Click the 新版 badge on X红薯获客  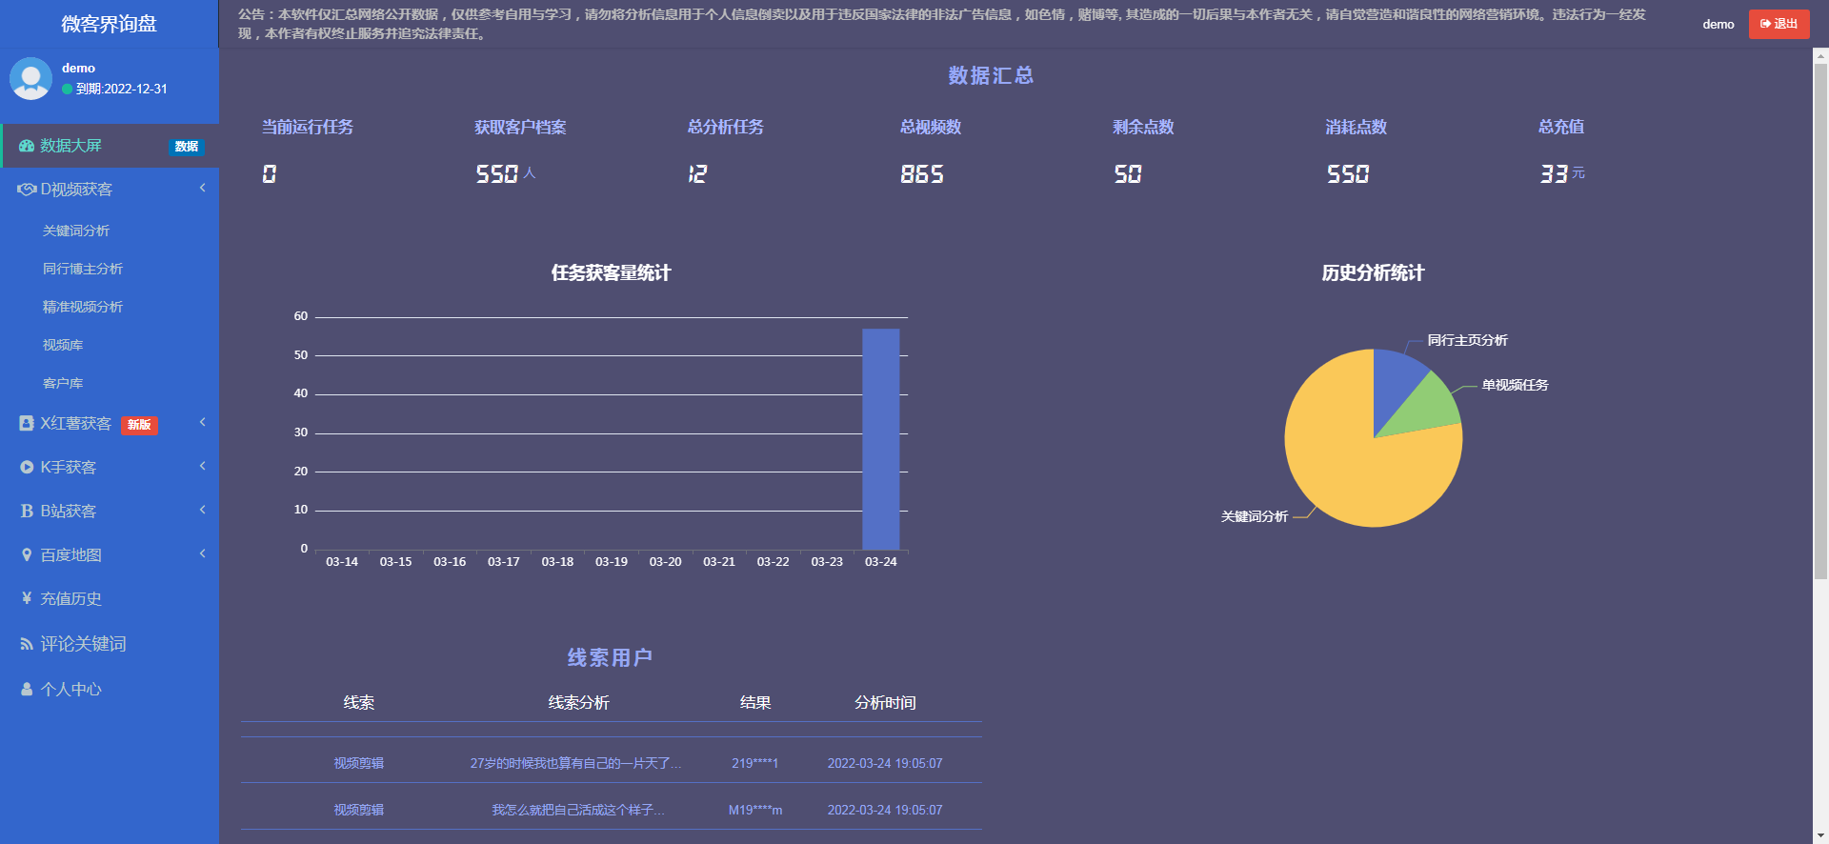click(139, 425)
